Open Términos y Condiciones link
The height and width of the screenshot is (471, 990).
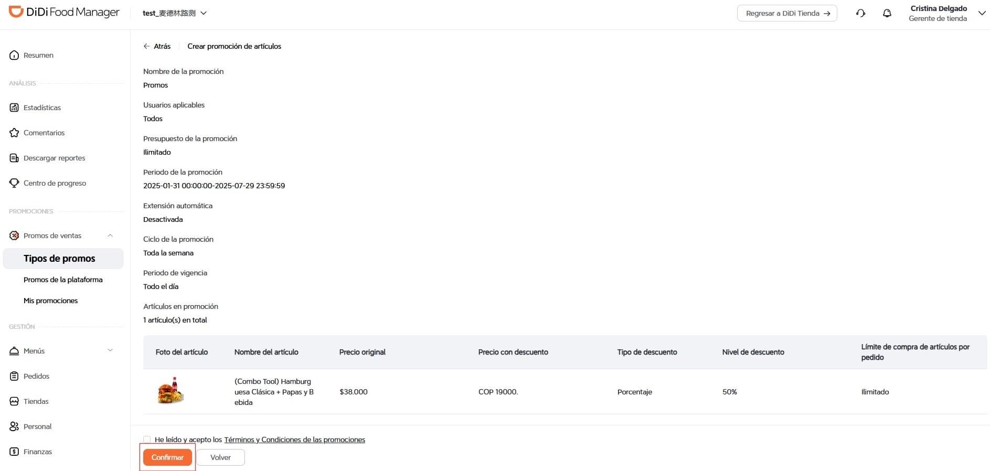[294, 440]
